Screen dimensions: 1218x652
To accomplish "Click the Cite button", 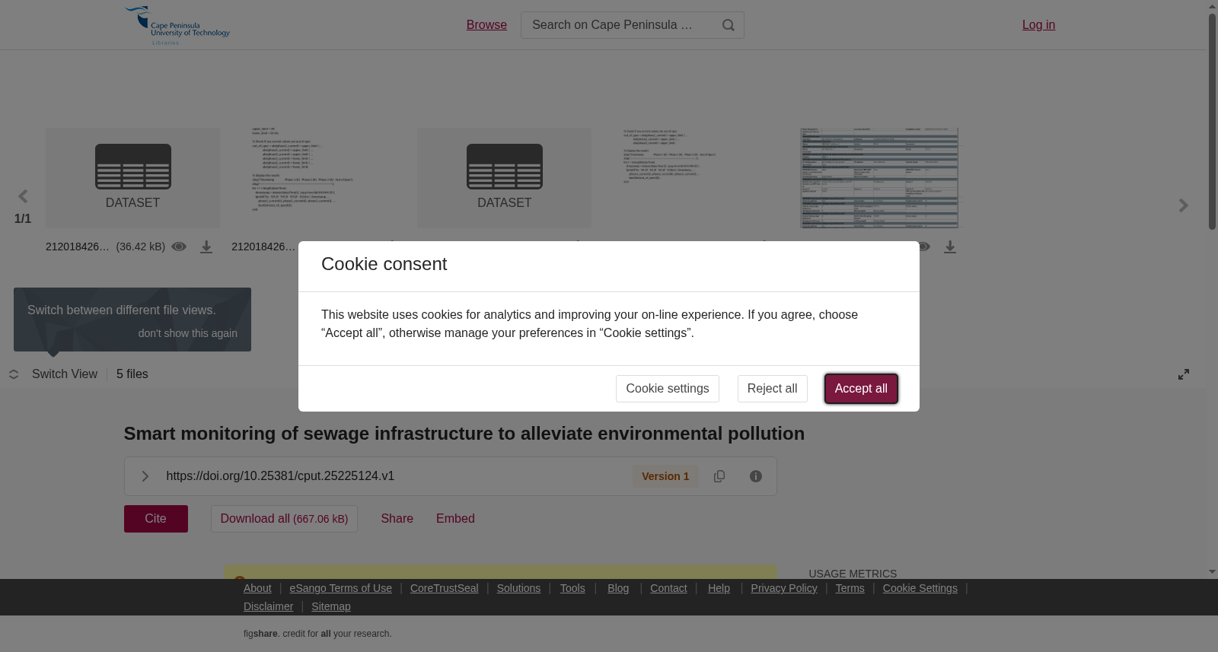I will pos(156,519).
